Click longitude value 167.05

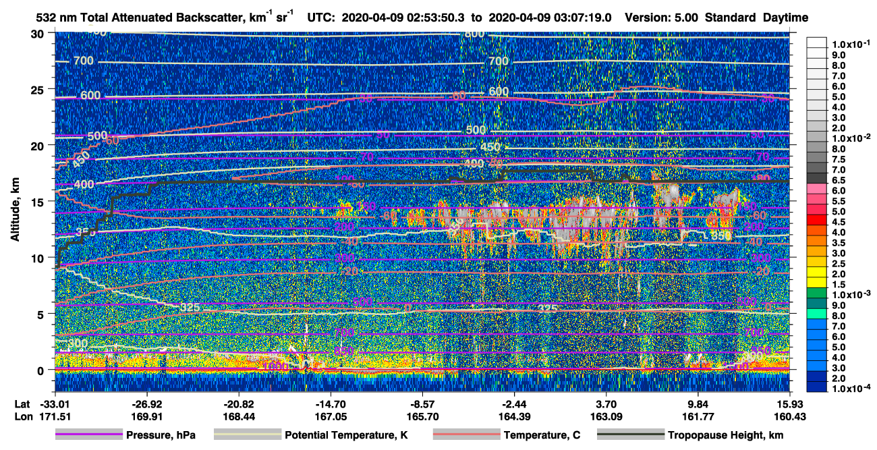tap(331, 416)
